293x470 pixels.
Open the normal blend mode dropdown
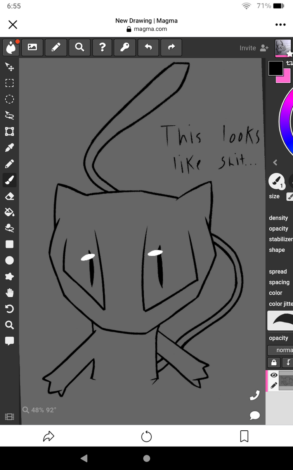tap(280, 350)
